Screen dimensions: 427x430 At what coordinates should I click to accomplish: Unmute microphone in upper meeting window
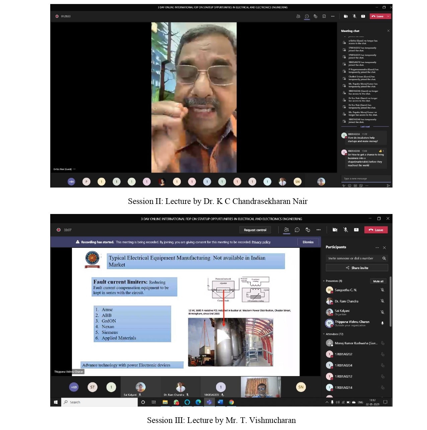pos(354,16)
